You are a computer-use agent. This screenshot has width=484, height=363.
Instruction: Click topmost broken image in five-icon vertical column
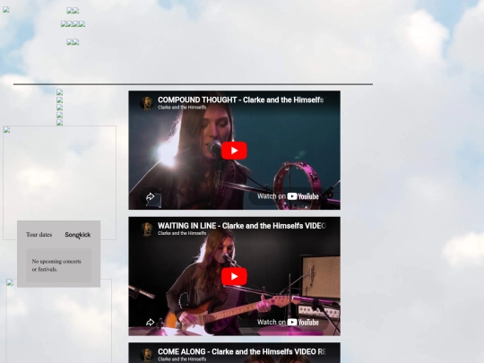pyautogui.click(x=59, y=92)
